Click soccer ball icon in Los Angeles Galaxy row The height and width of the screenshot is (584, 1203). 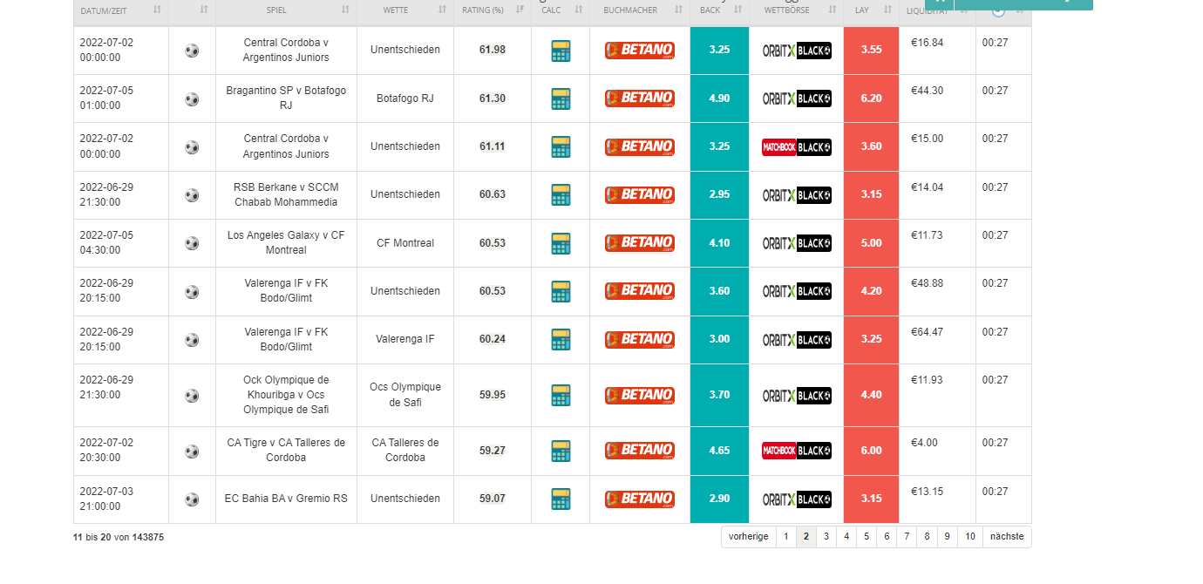point(192,243)
